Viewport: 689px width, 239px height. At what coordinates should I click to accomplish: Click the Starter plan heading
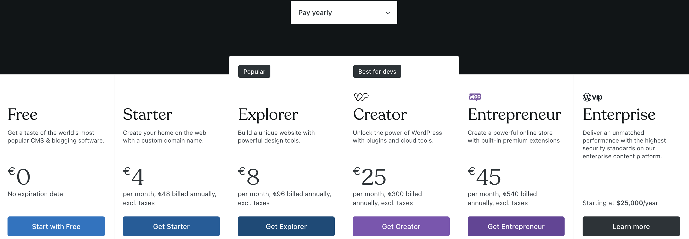(147, 114)
